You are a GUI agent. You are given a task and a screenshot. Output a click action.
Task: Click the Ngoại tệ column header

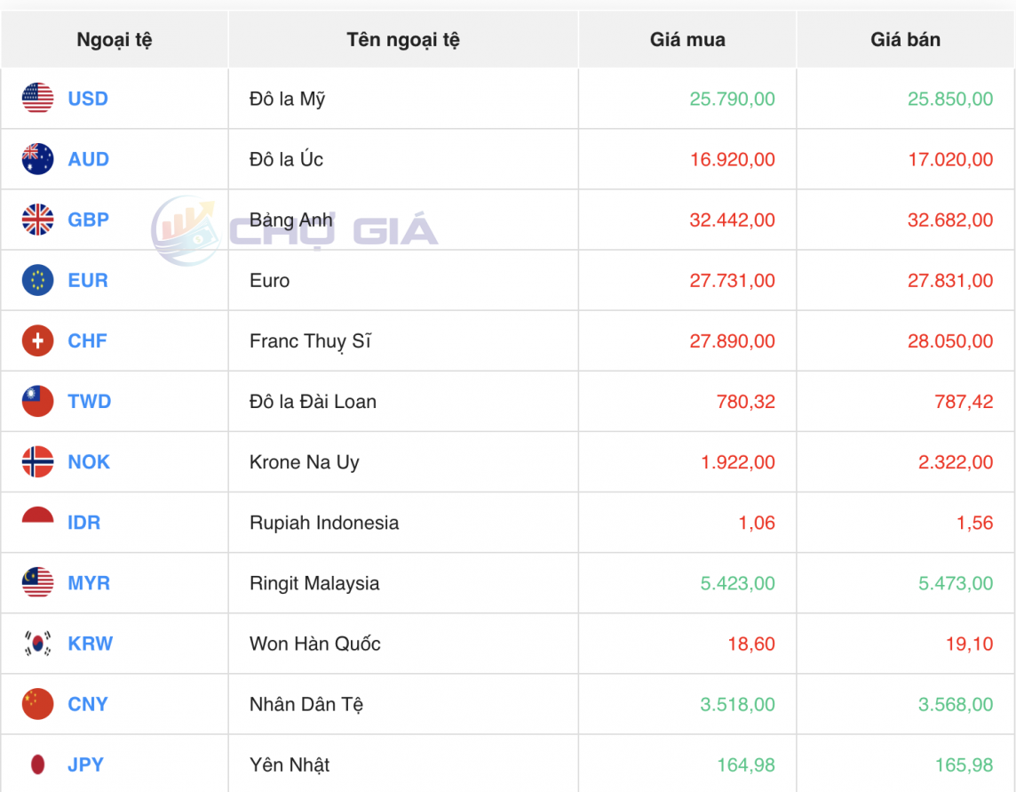point(114,39)
